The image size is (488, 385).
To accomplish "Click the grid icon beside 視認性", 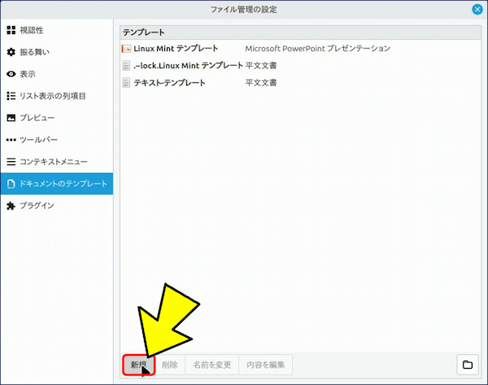I will point(11,30).
